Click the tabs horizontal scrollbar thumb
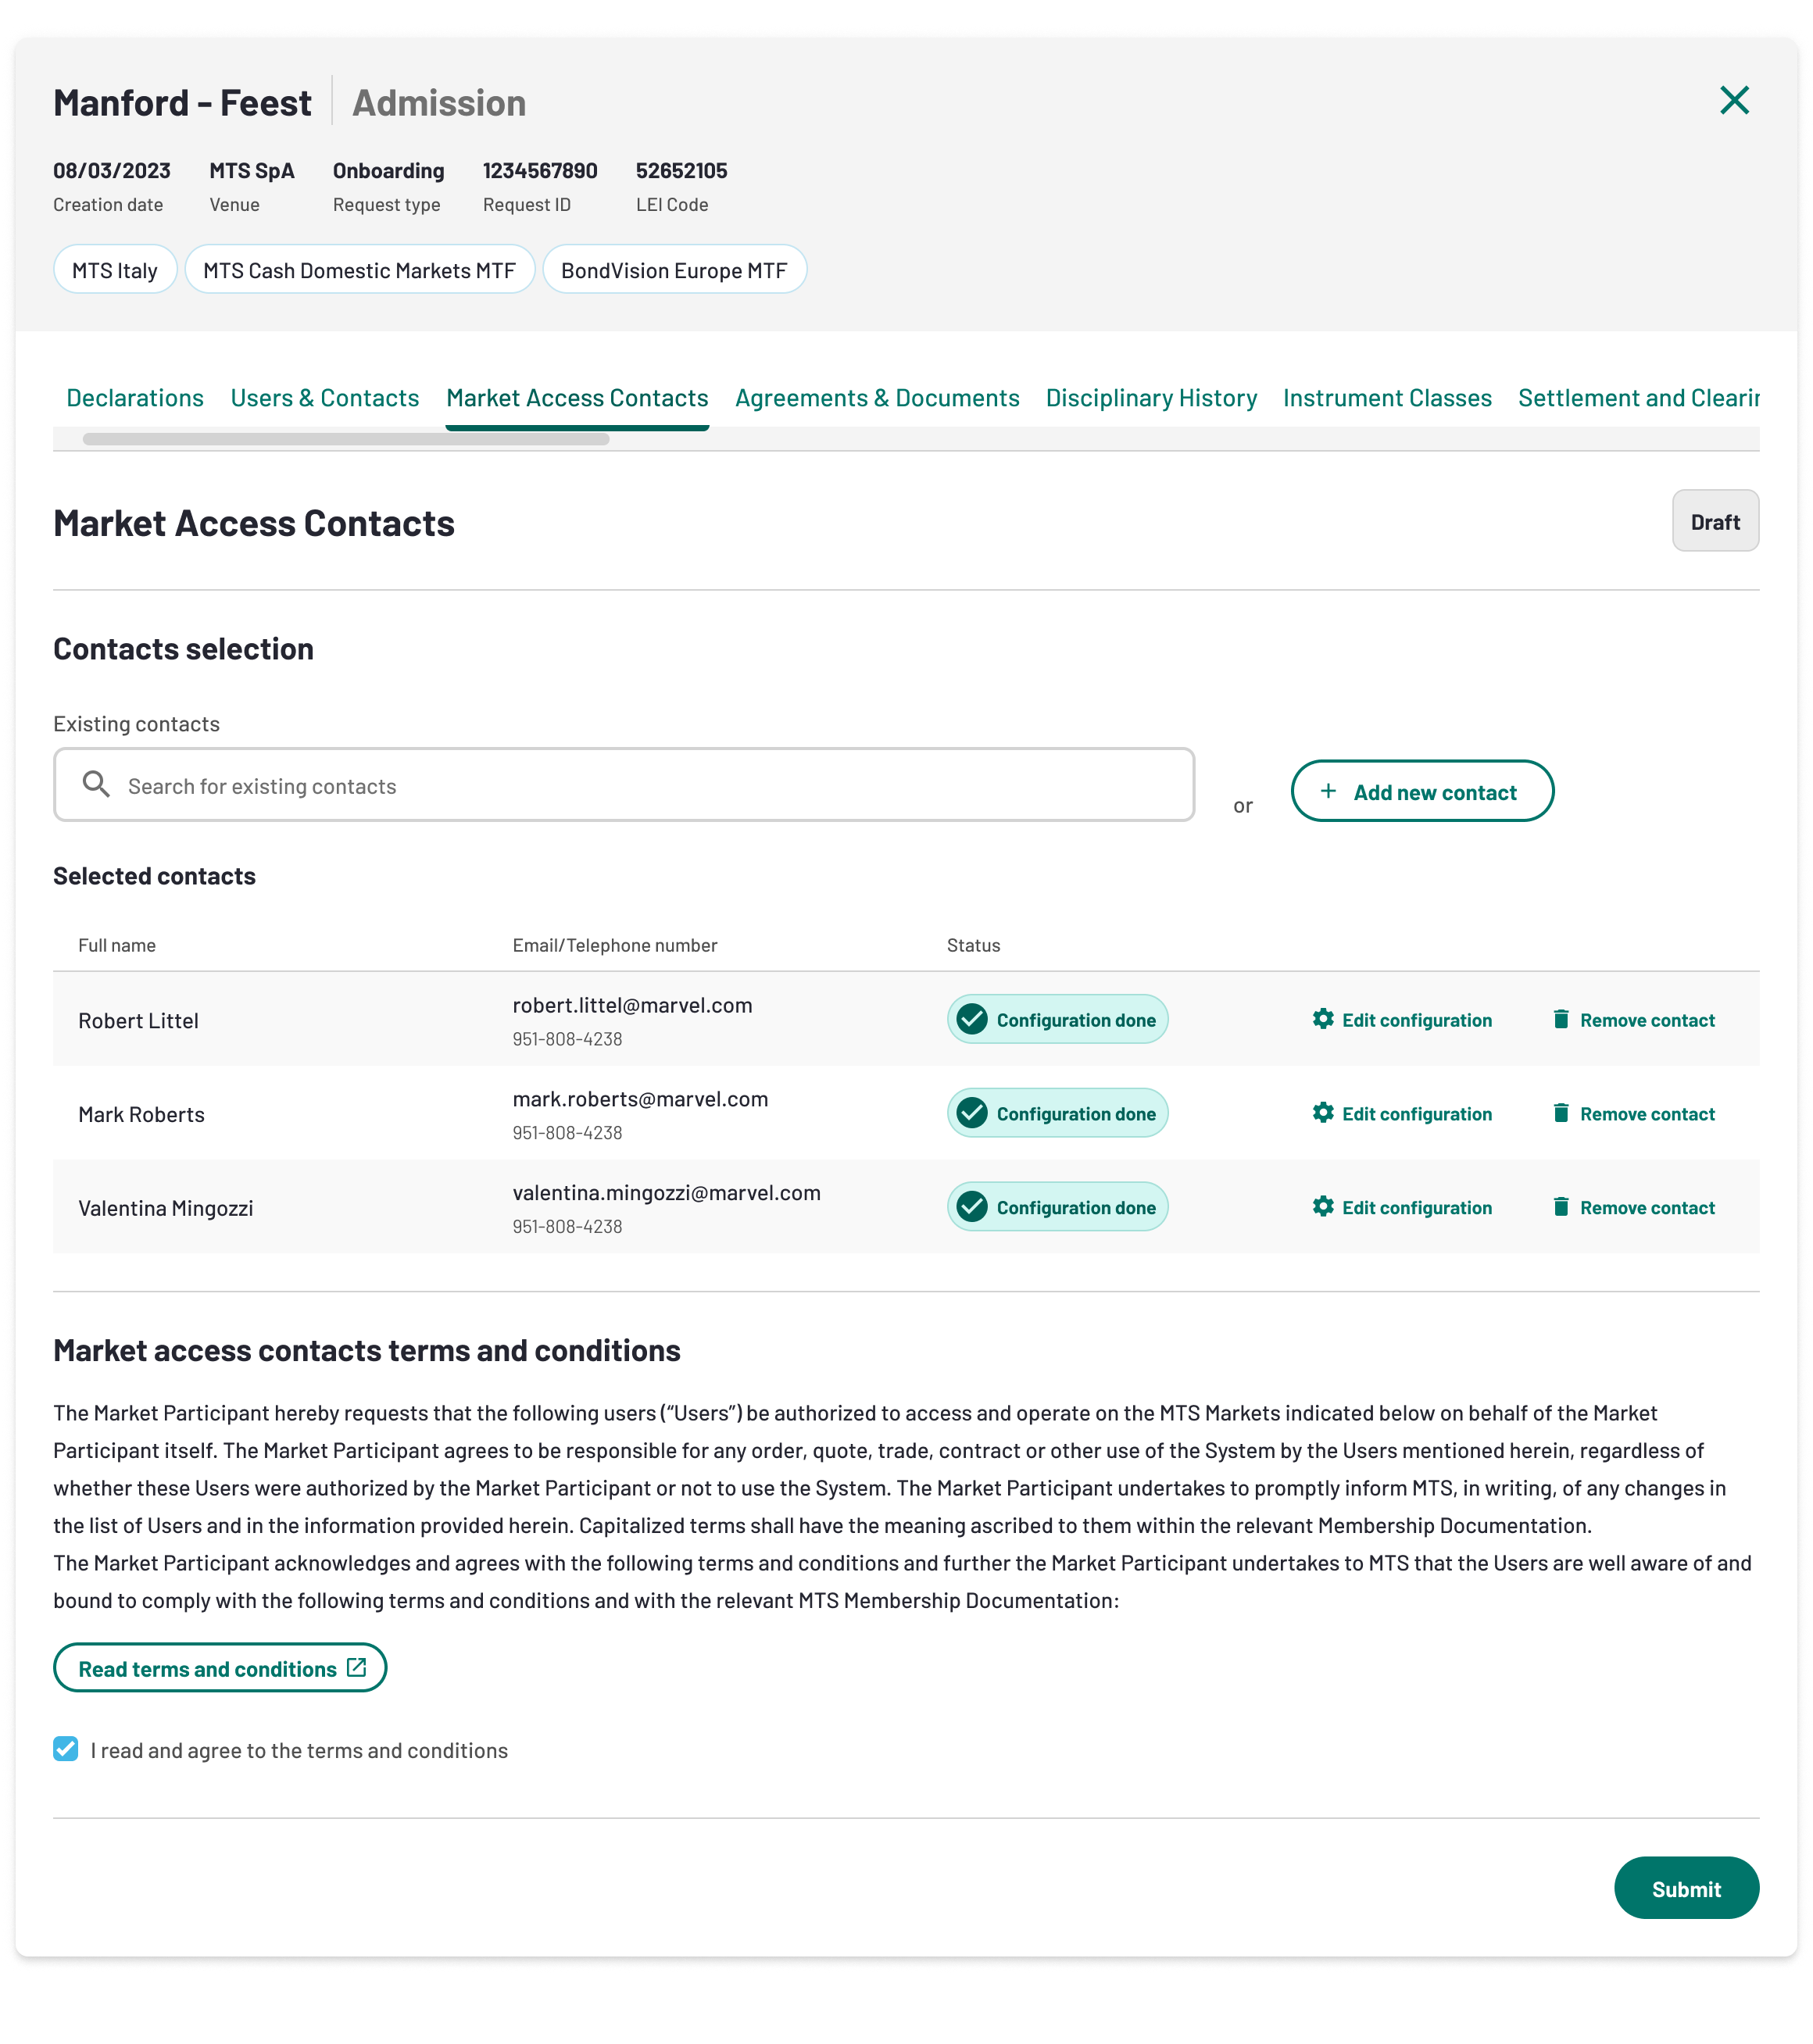This screenshot has height=2044, width=1813. pyautogui.click(x=346, y=439)
